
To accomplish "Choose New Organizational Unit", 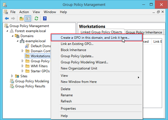I will pyautogui.click(x=97, y=68).
